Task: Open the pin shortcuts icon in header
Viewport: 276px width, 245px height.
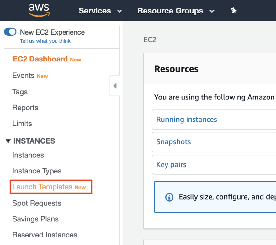Action: coord(234,11)
